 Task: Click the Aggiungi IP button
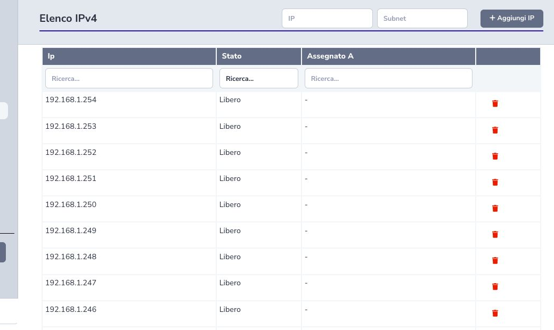point(511,18)
